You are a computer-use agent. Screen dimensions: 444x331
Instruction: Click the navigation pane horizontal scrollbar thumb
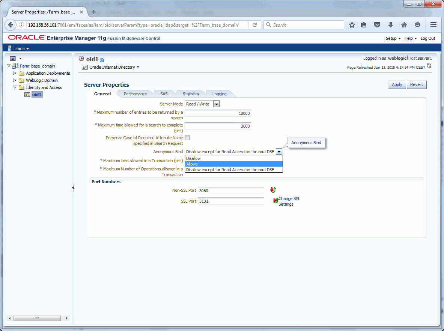37,318
